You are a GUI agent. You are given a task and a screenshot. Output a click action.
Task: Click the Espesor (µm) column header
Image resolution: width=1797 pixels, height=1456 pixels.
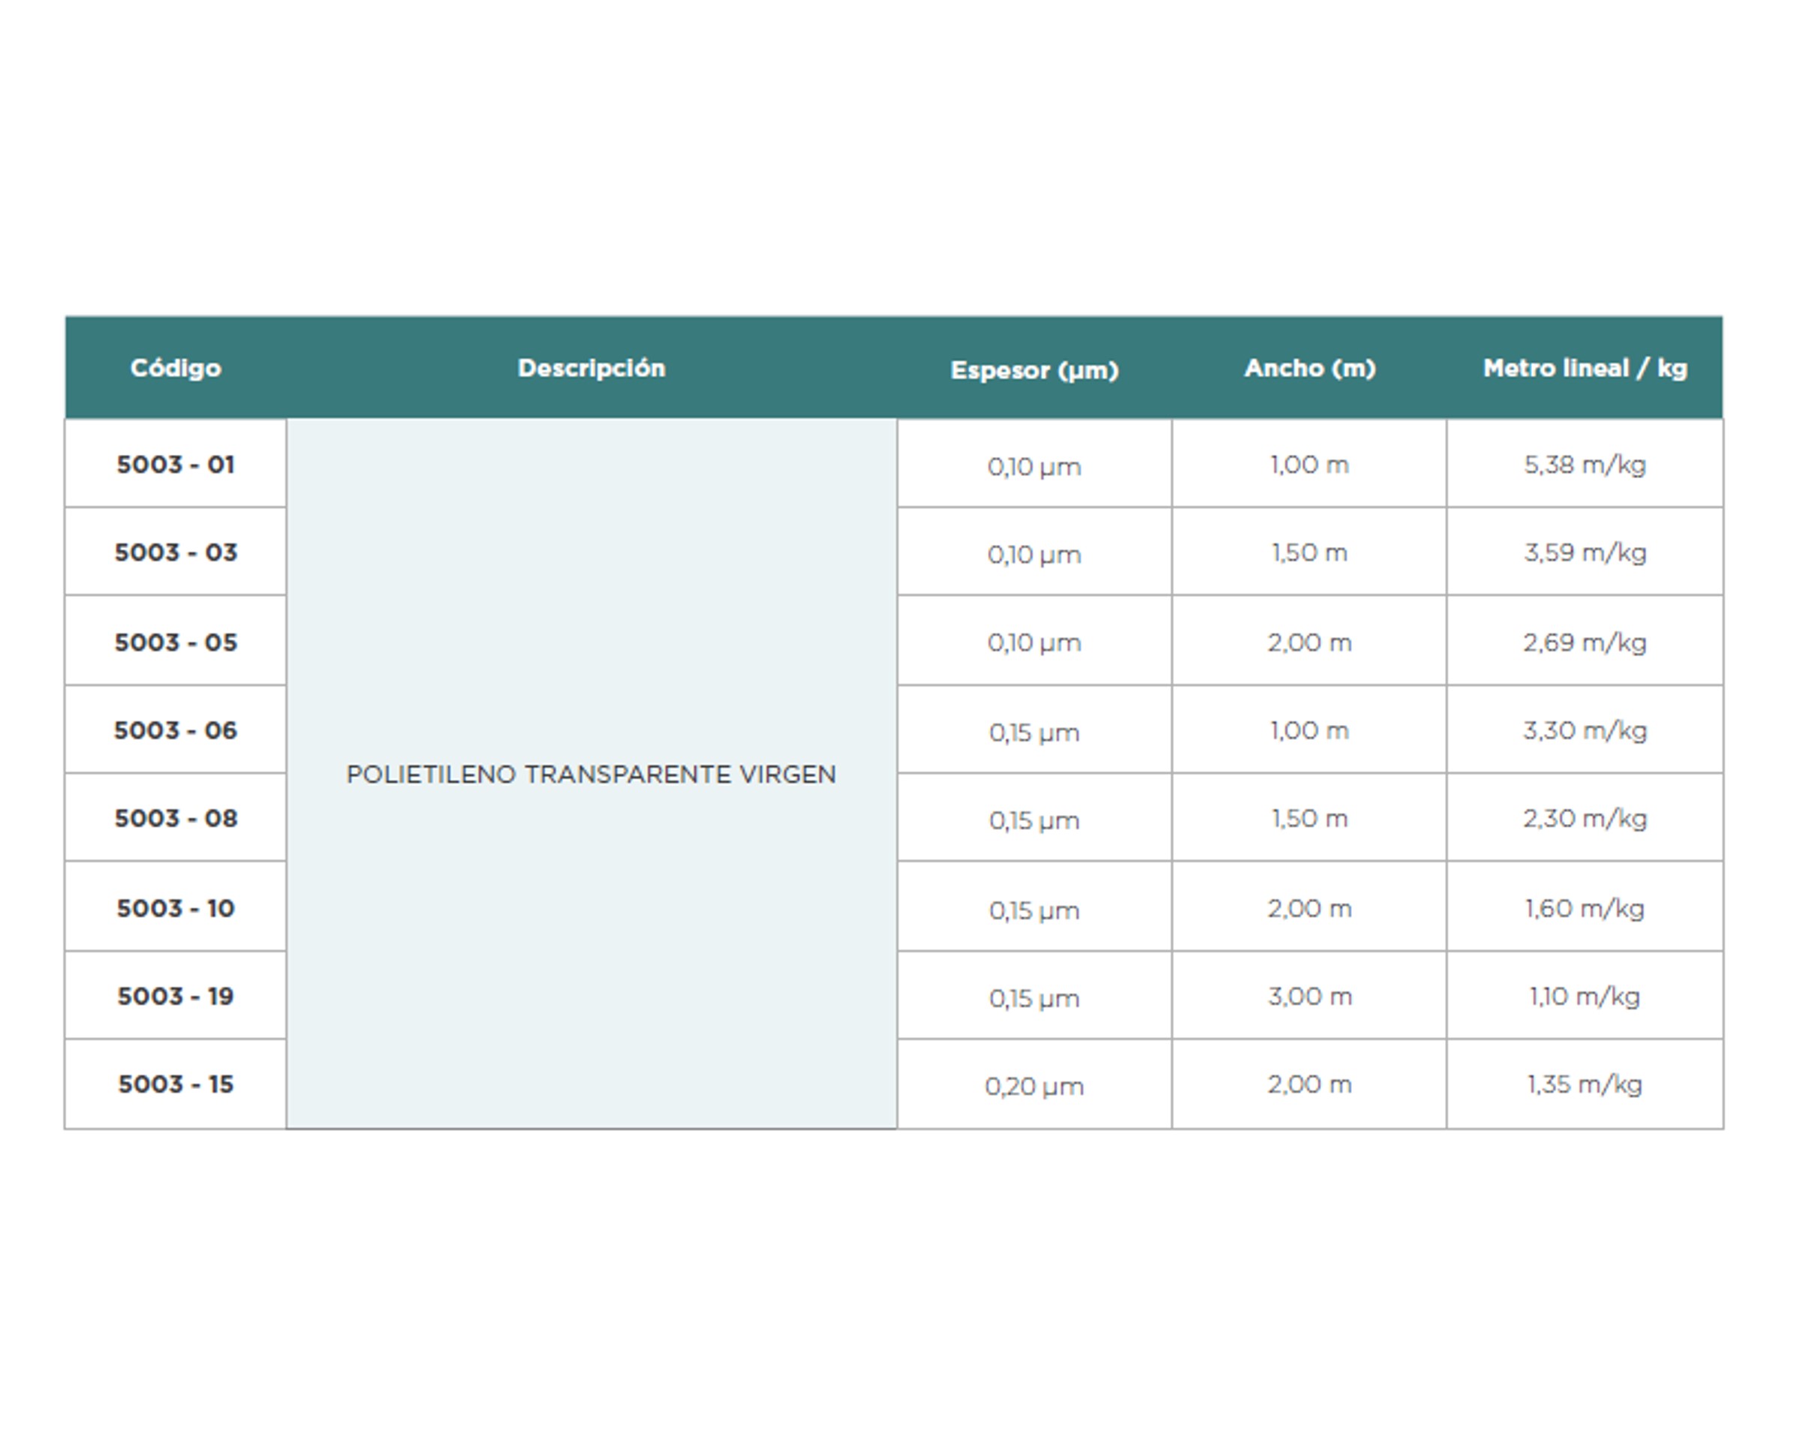1034,370
